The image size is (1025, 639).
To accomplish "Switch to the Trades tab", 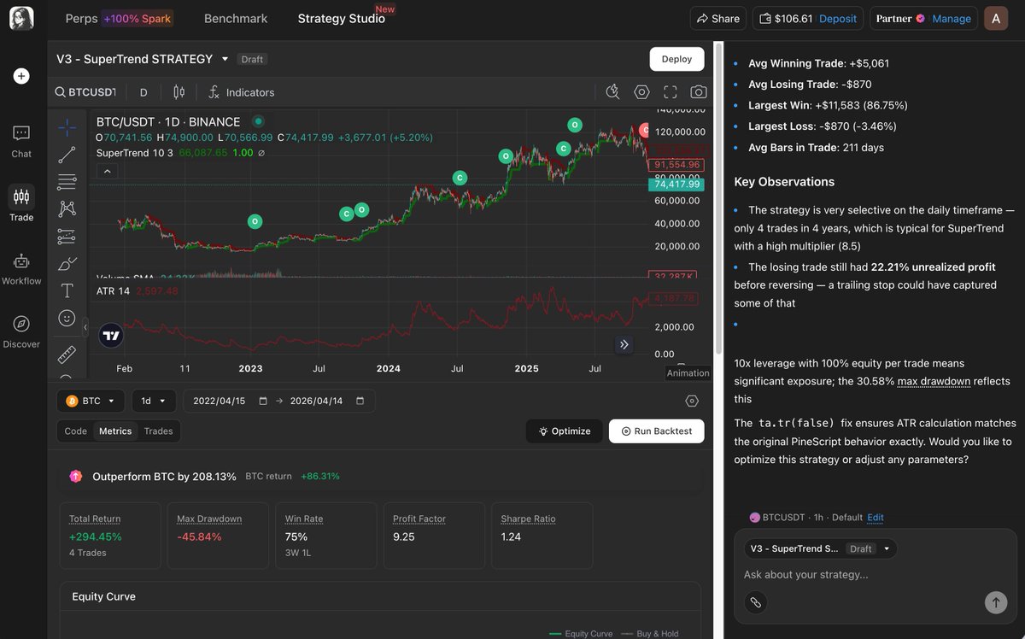I will click(x=158, y=431).
